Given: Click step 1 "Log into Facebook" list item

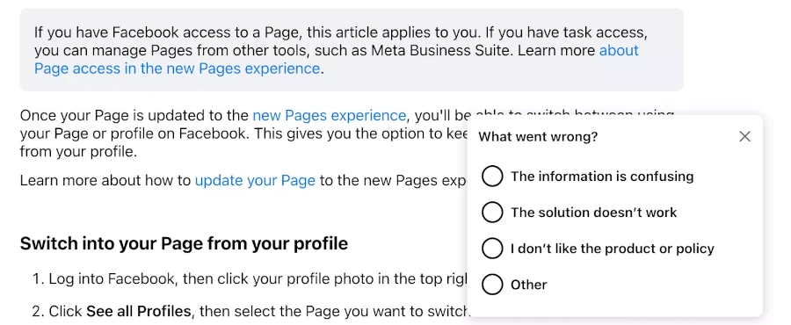Looking at the screenshot, I should pos(250,278).
